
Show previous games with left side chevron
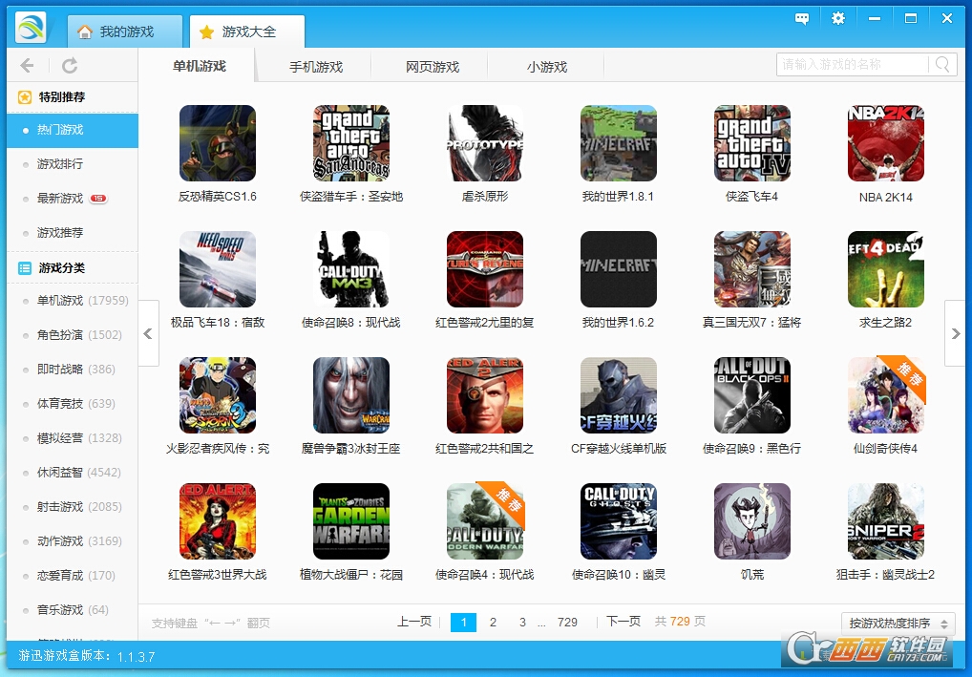click(148, 333)
